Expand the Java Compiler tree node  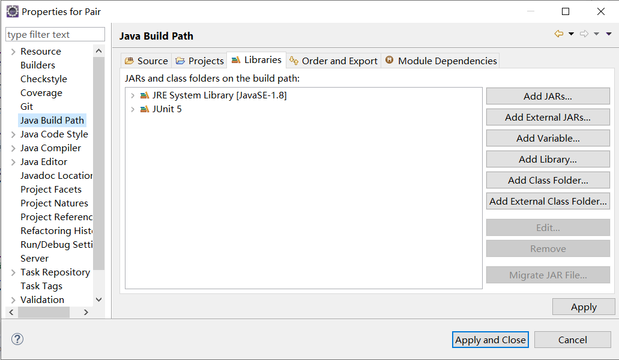pyautogui.click(x=13, y=148)
